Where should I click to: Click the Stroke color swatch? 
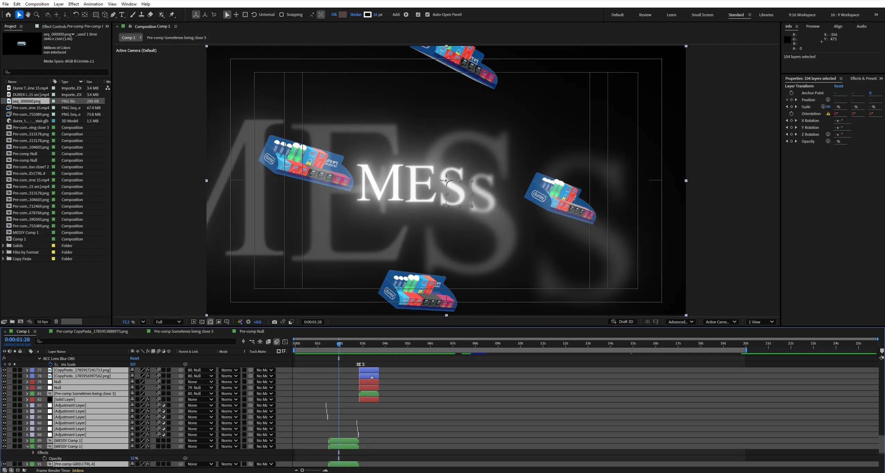coord(368,15)
